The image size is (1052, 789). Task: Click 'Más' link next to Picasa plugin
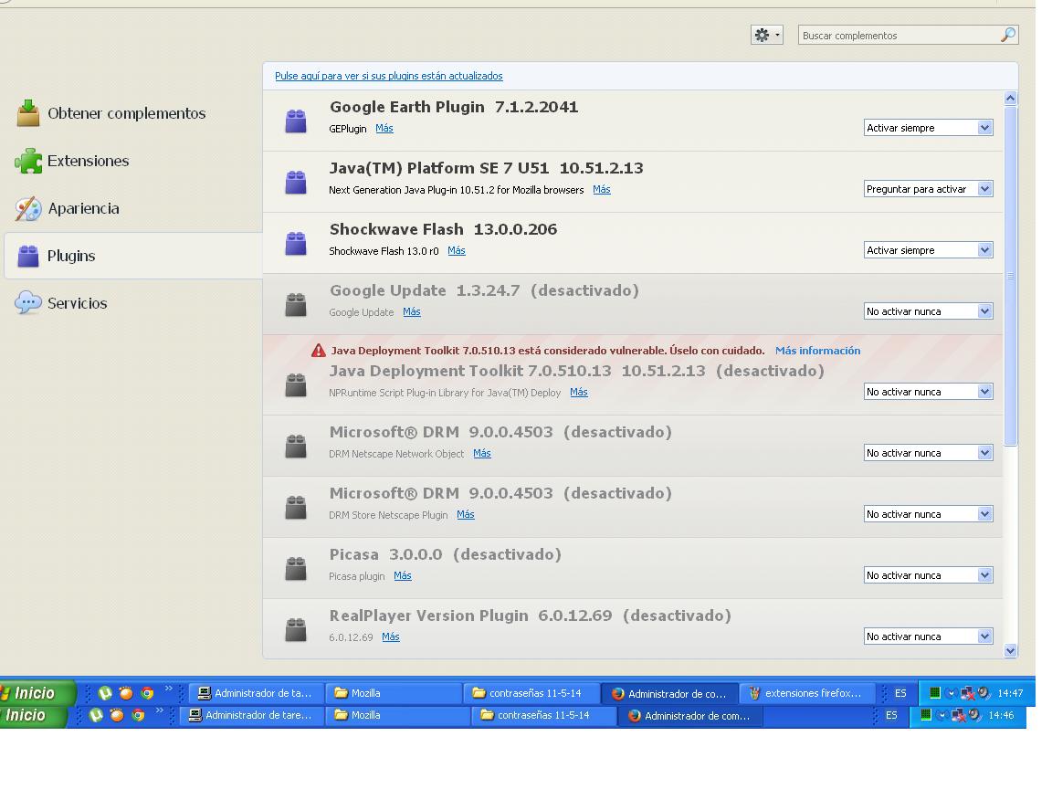point(403,575)
